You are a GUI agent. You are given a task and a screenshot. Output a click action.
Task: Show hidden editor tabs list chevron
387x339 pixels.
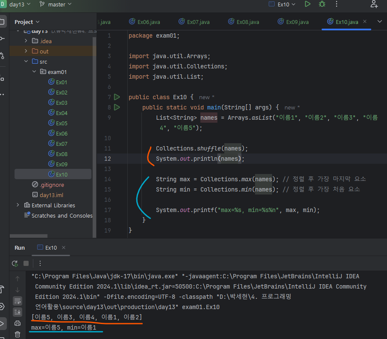point(380,22)
